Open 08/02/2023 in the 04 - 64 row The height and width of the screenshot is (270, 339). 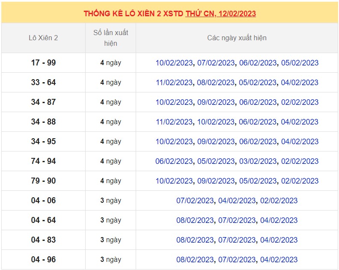(195, 220)
